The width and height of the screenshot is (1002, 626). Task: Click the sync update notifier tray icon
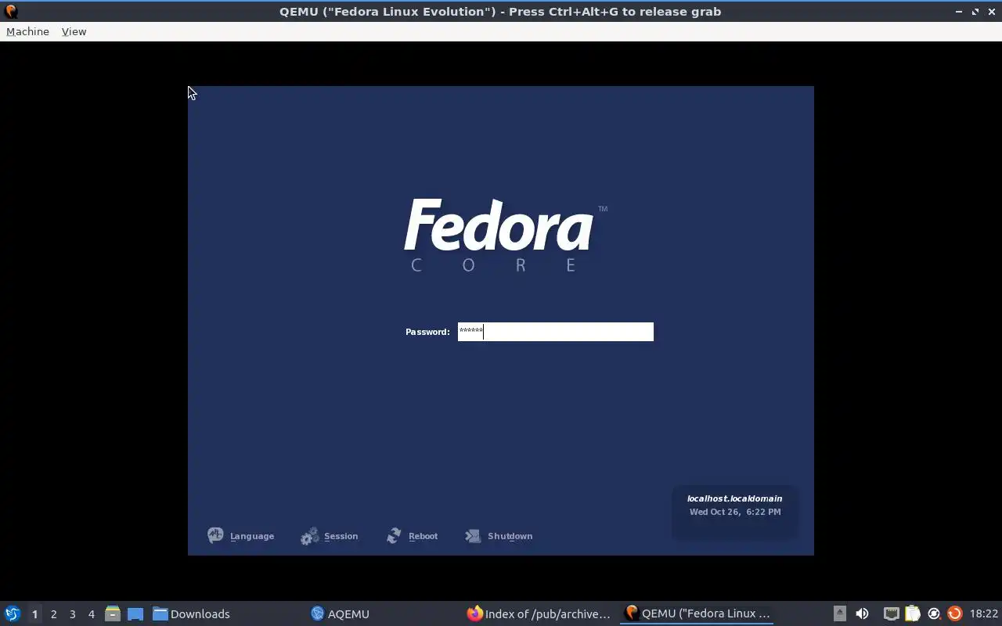click(x=933, y=613)
